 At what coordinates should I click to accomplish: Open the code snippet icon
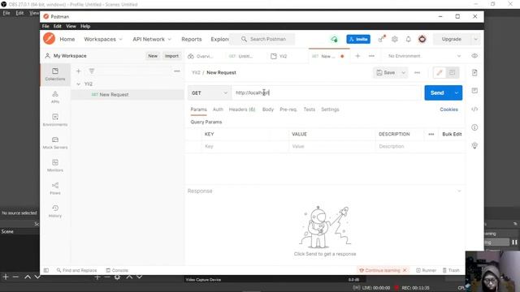(x=474, y=109)
